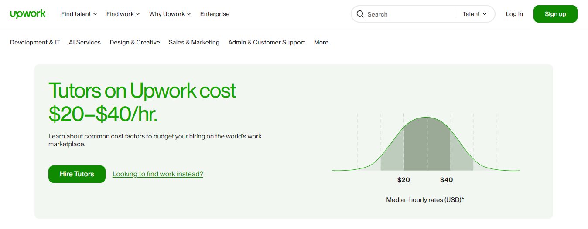Open the Enterprise page
The width and height of the screenshot is (588, 229).
click(x=215, y=14)
